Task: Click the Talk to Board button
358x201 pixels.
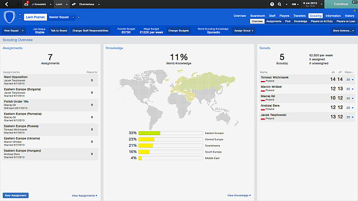Action: (x=59, y=31)
